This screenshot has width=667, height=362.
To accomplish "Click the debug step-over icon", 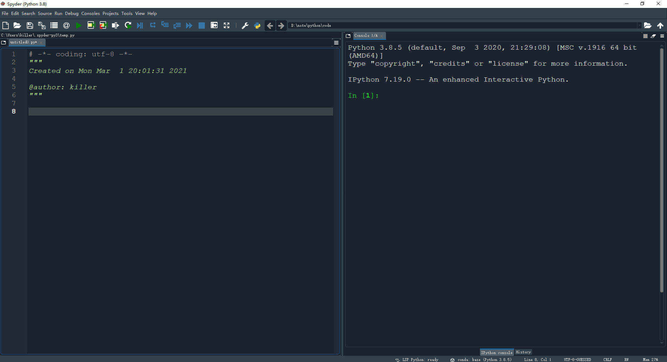I will [x=153, y=25].
